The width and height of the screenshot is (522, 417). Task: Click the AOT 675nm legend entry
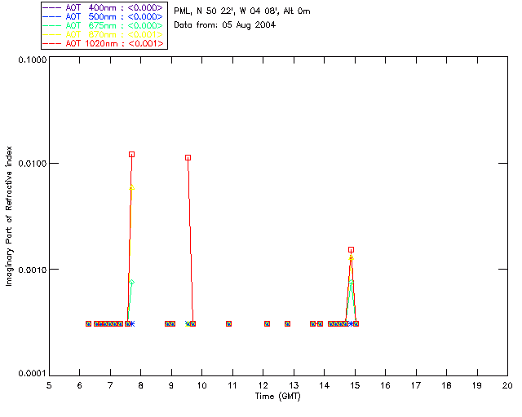pyautogui.click(x=104, y=25)
